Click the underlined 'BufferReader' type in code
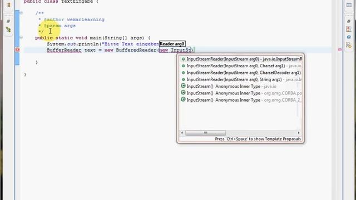The height and width of the screenshot is (200, 356). 64,50
